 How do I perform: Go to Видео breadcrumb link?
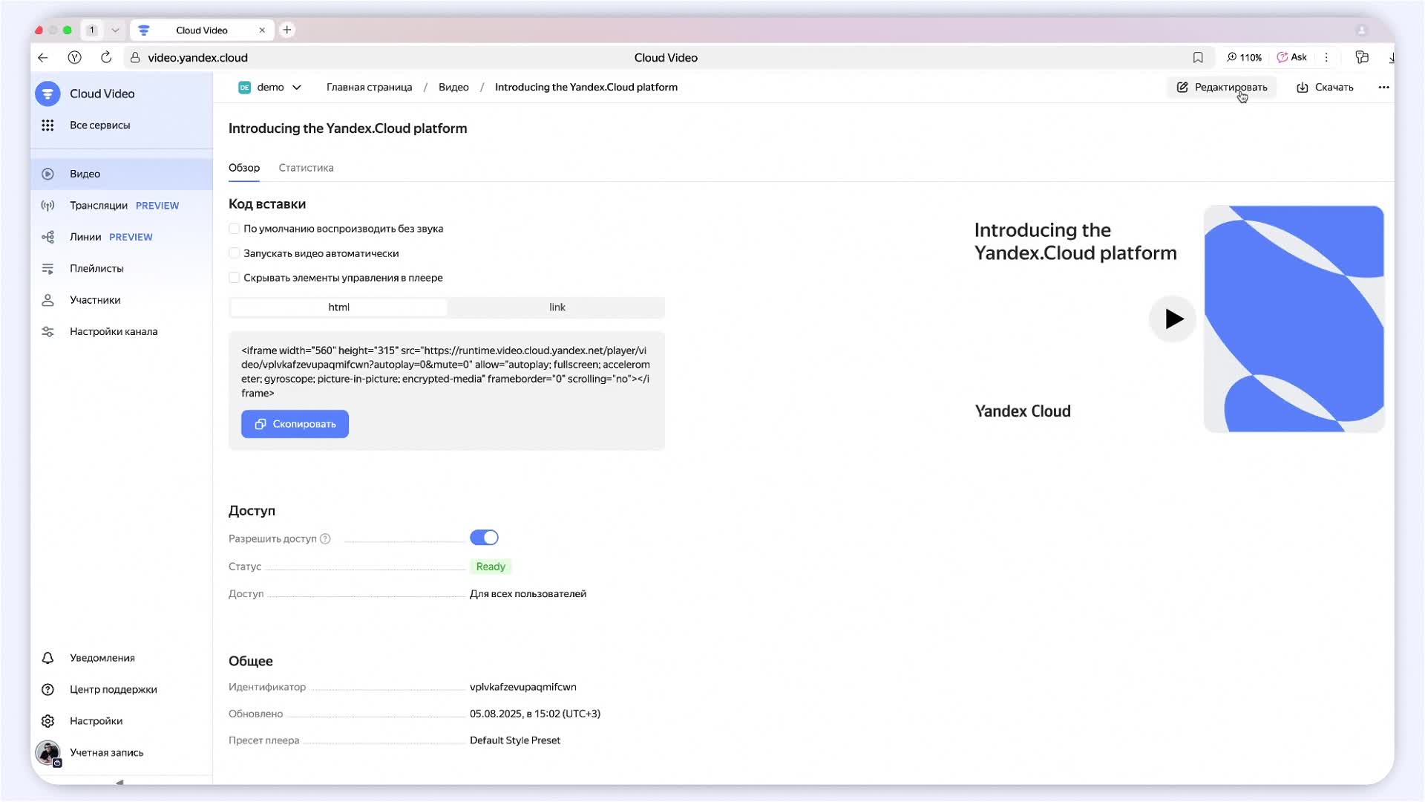click(x=453, y=87)
